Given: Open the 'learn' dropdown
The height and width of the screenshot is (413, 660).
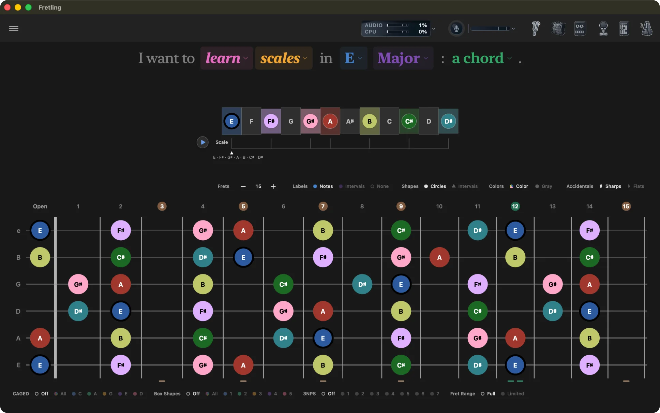Looking at the screenshot, I should (x=226, y=58).
